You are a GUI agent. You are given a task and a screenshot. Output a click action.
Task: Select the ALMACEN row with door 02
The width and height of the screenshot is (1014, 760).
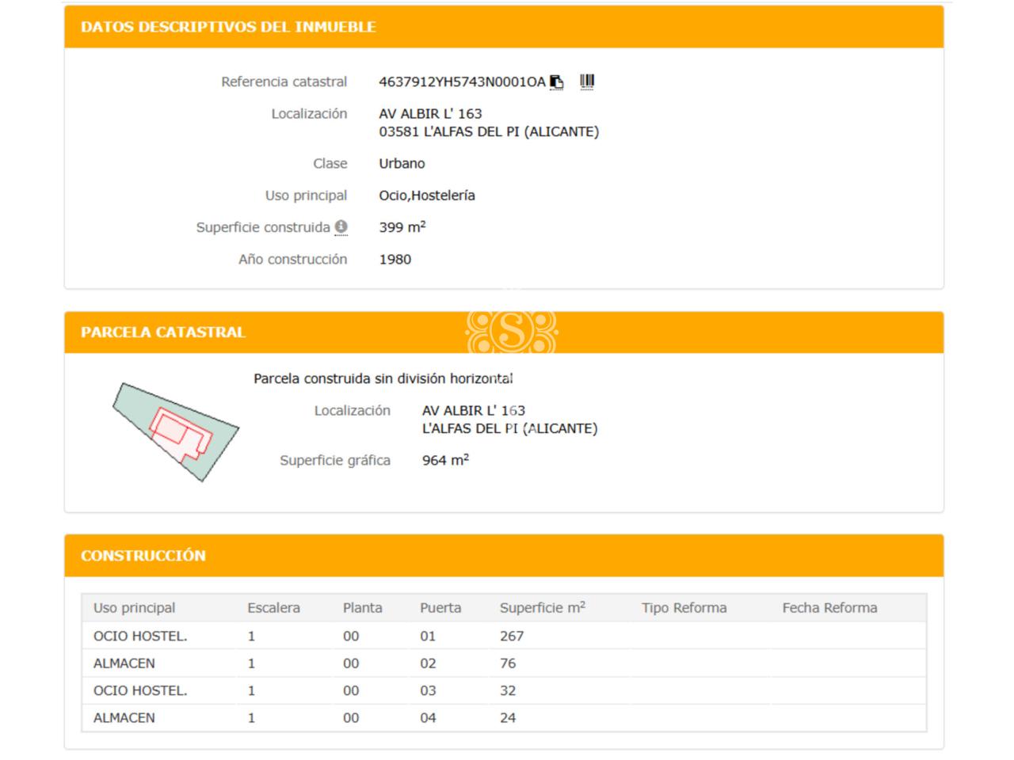124,663
